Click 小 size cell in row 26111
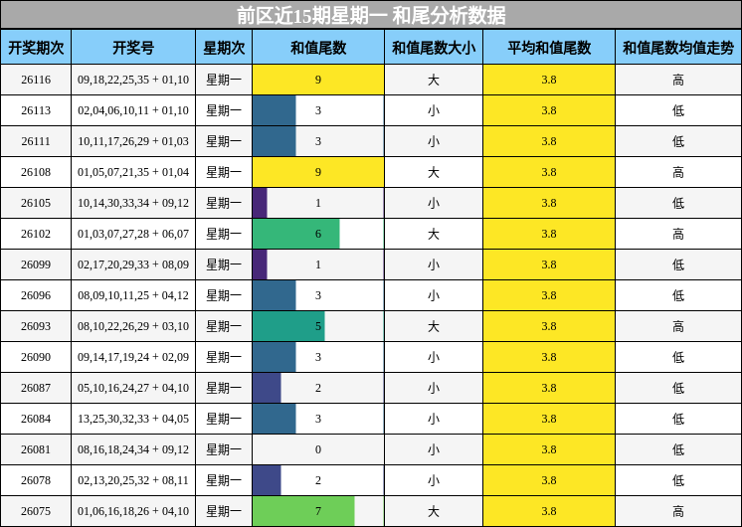This screenshot has width=742, height=527. coord(434,141)
